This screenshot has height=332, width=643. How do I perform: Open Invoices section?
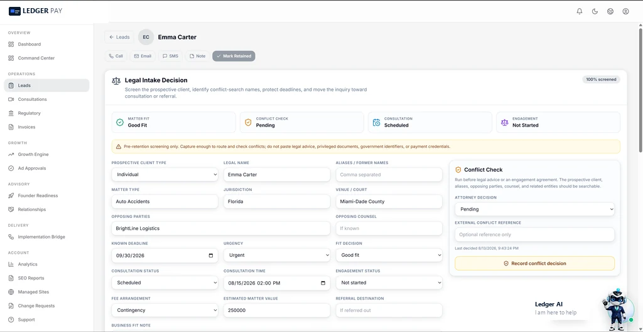[46, 127]
